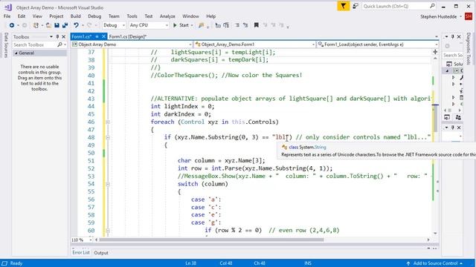Collapse the General toolbox group

16,53
